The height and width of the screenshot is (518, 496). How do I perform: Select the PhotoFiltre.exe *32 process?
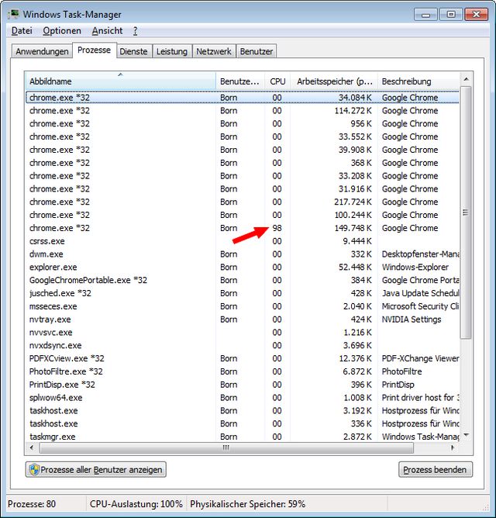click(x=242, y=371)
